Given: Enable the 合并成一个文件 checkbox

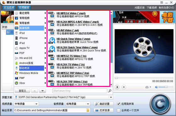Looking at the screenshot, I should [x=119, y=110].
